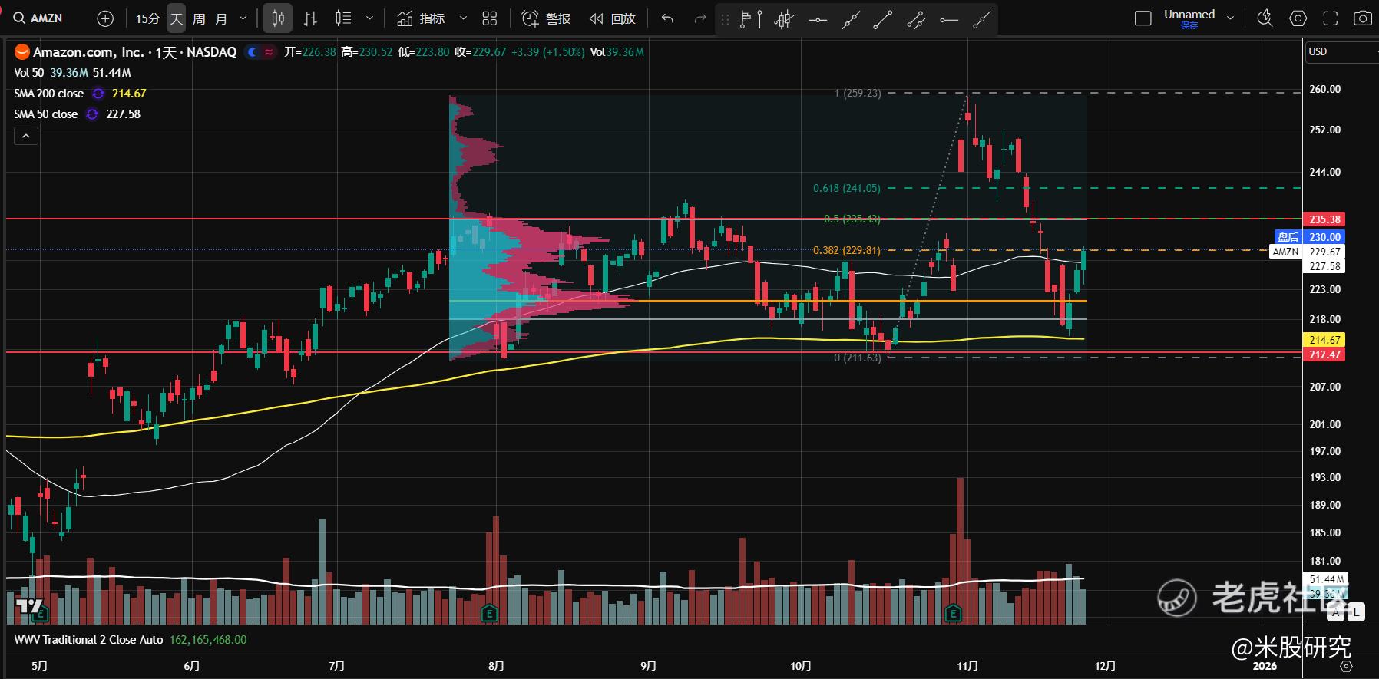Click the May earnings E marker
This screenshot has height=679, width=1379.
[41, 614]
